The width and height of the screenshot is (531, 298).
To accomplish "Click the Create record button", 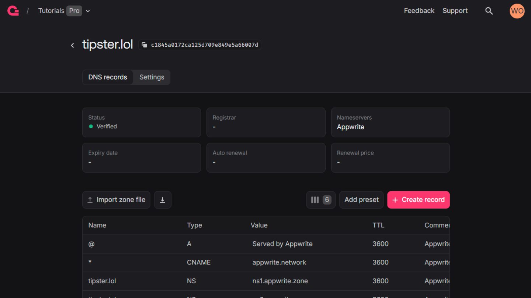I will tap(419, 200).
